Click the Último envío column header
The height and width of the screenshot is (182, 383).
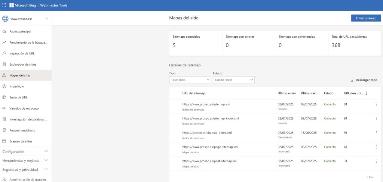click(287, 93)
